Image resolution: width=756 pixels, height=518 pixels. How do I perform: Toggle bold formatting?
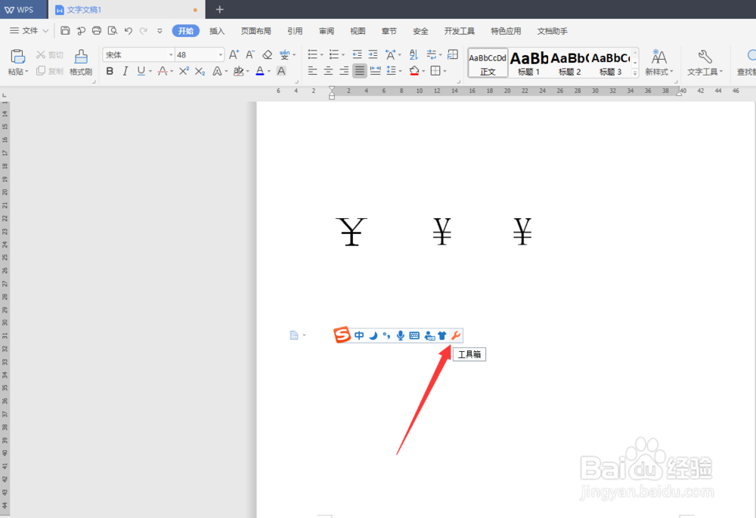tap(110, 71)
